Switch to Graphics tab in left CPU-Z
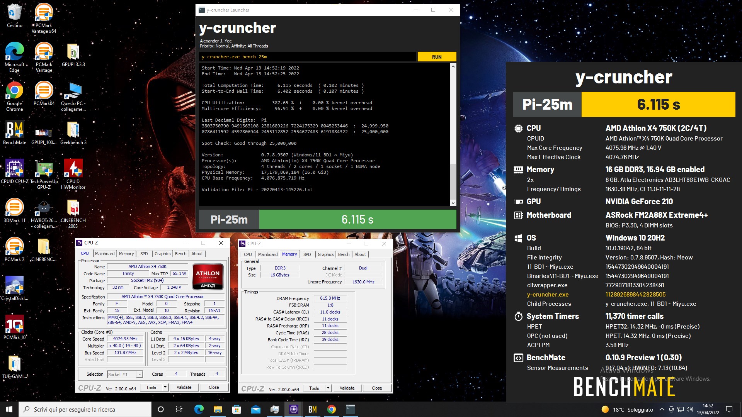The width and height of the screenshot is (742, 417). (162, 254)
